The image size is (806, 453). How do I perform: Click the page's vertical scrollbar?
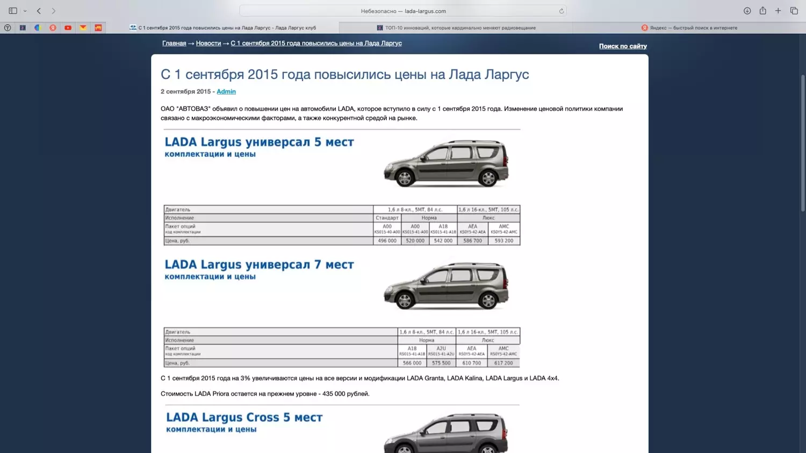click(x=803, y=142)
